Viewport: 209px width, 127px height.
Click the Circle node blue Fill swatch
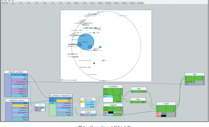tap(164, 114)
